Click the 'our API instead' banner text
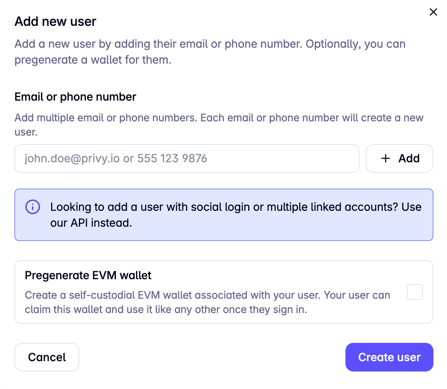Image resolution: width=447 pixels, height=389 pixels. (91, 223)
